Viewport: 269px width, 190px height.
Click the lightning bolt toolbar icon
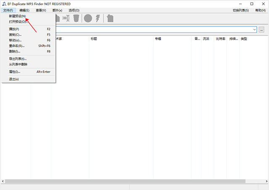point(98,18)
